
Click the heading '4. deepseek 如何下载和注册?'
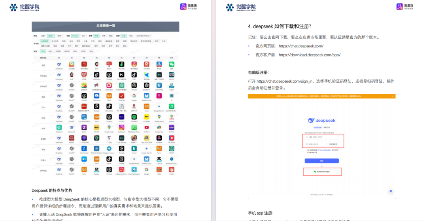[280, 26]
